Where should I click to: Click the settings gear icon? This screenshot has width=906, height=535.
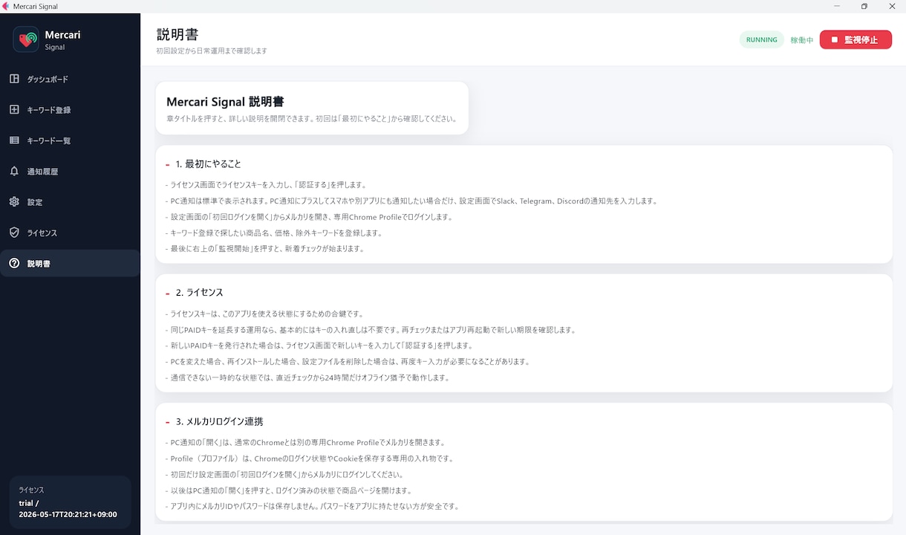tap(14, 202)
